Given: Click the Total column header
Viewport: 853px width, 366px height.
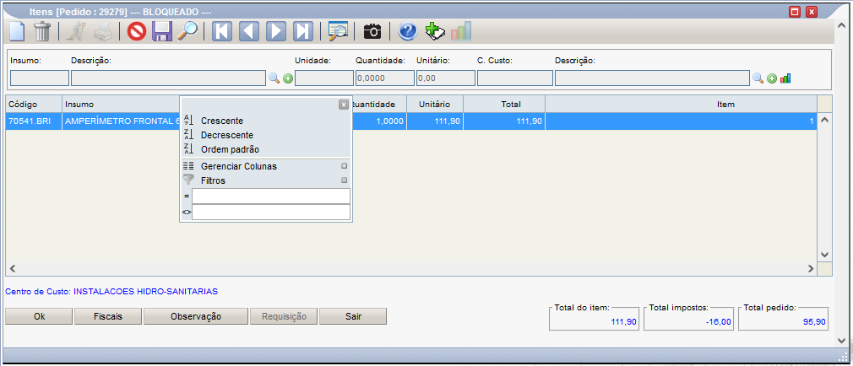Looking at the screenshot, I should click(504, 104).
